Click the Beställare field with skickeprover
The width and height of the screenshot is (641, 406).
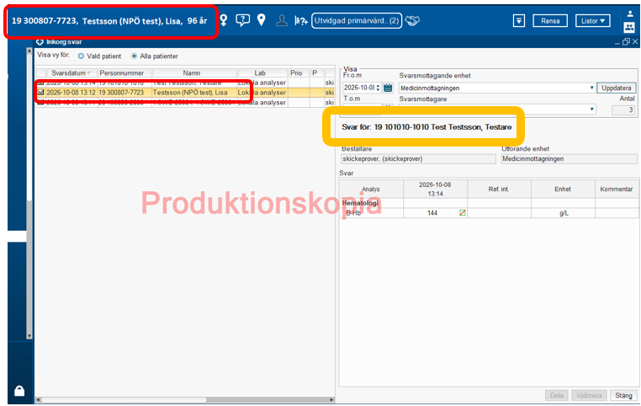[418, 159]
